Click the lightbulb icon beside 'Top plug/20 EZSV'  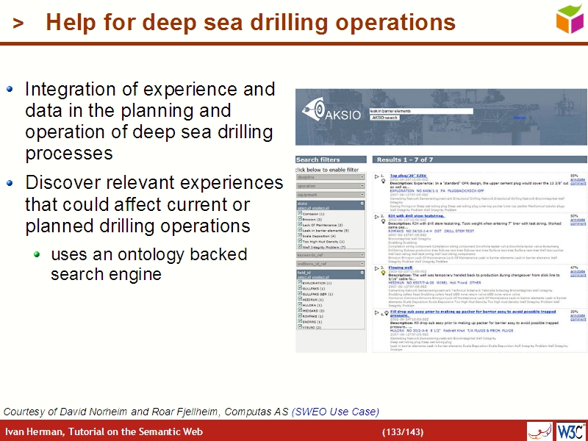coord(384,182)
